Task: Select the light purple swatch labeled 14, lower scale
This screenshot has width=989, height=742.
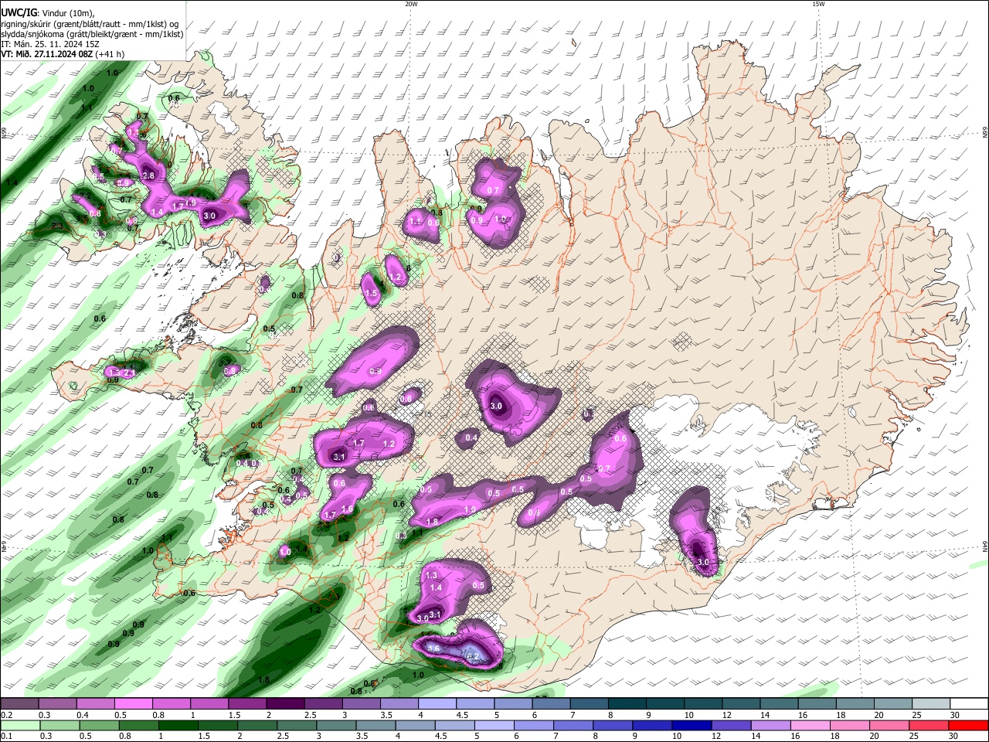Action: click(771, 725)
